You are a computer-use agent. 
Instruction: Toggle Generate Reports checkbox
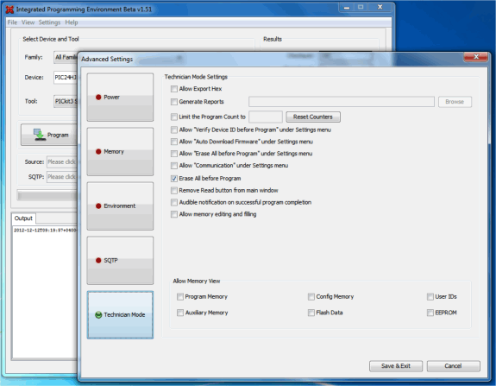coord(174,102)
